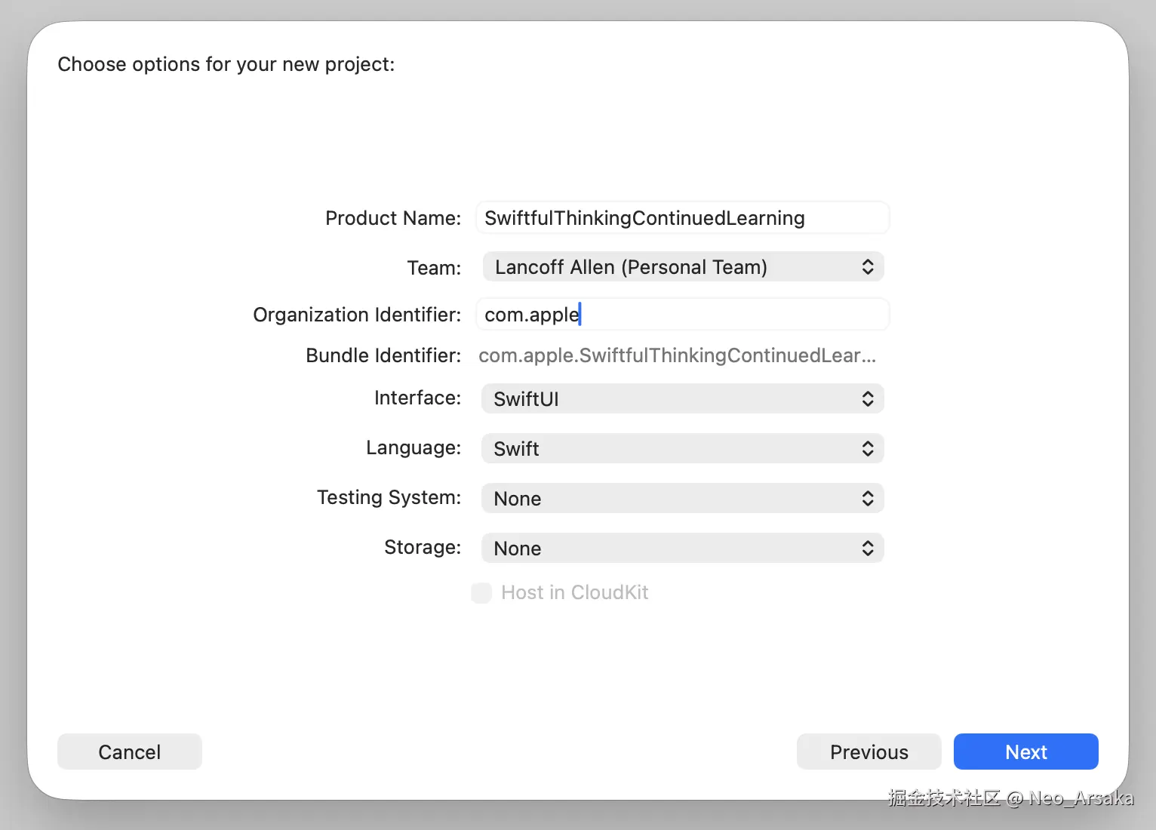The image size is (1156, 830).
Task: Cancel the new project dialog
Action: [130, 752]
